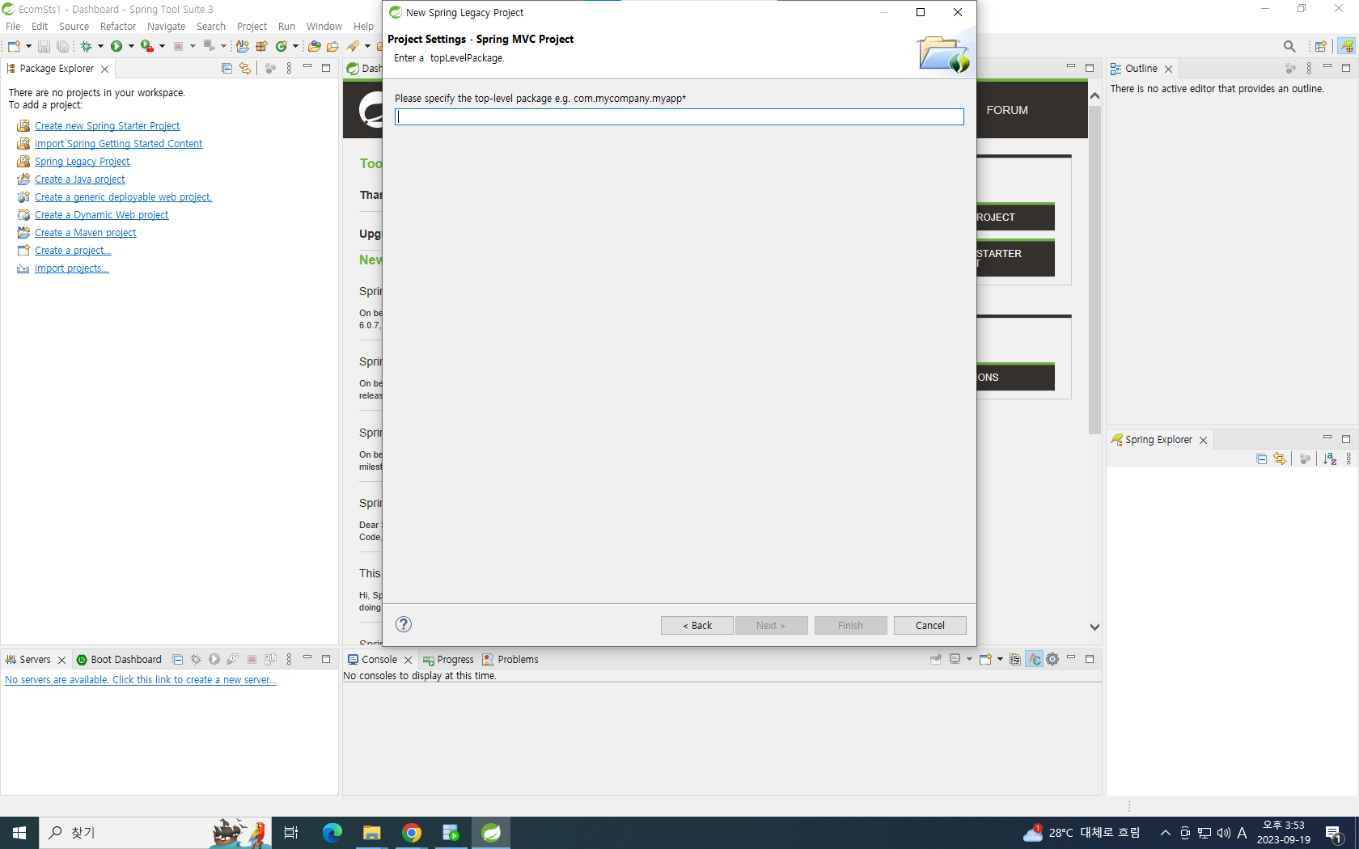
Task: Toggle Link with Editor in Spring Explorer
Action: click(1280, 459)
